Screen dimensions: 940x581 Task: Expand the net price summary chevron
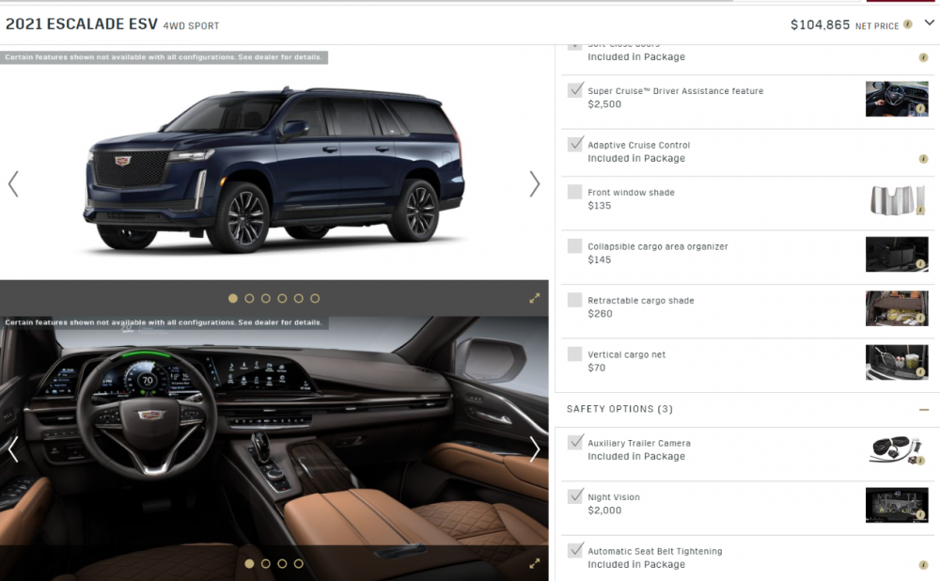point(930,23)
